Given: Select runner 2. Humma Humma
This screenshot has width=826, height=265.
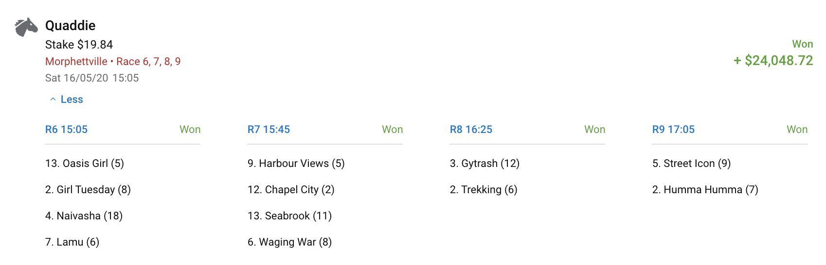Looking at the screenshot, I should click(705, 190).
